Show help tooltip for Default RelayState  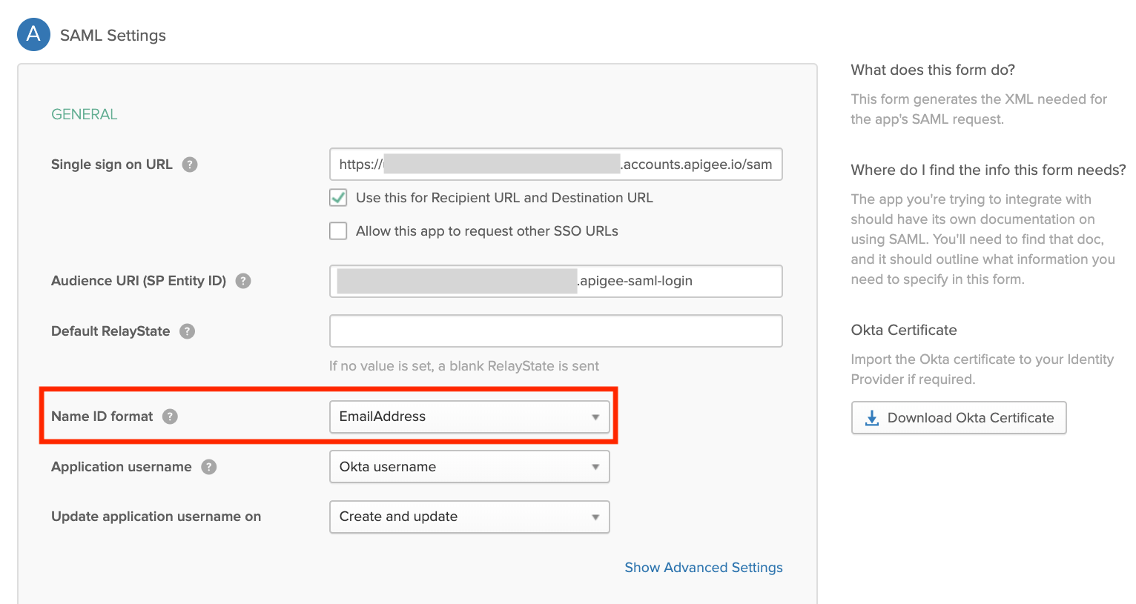click(x=188, y=331)
